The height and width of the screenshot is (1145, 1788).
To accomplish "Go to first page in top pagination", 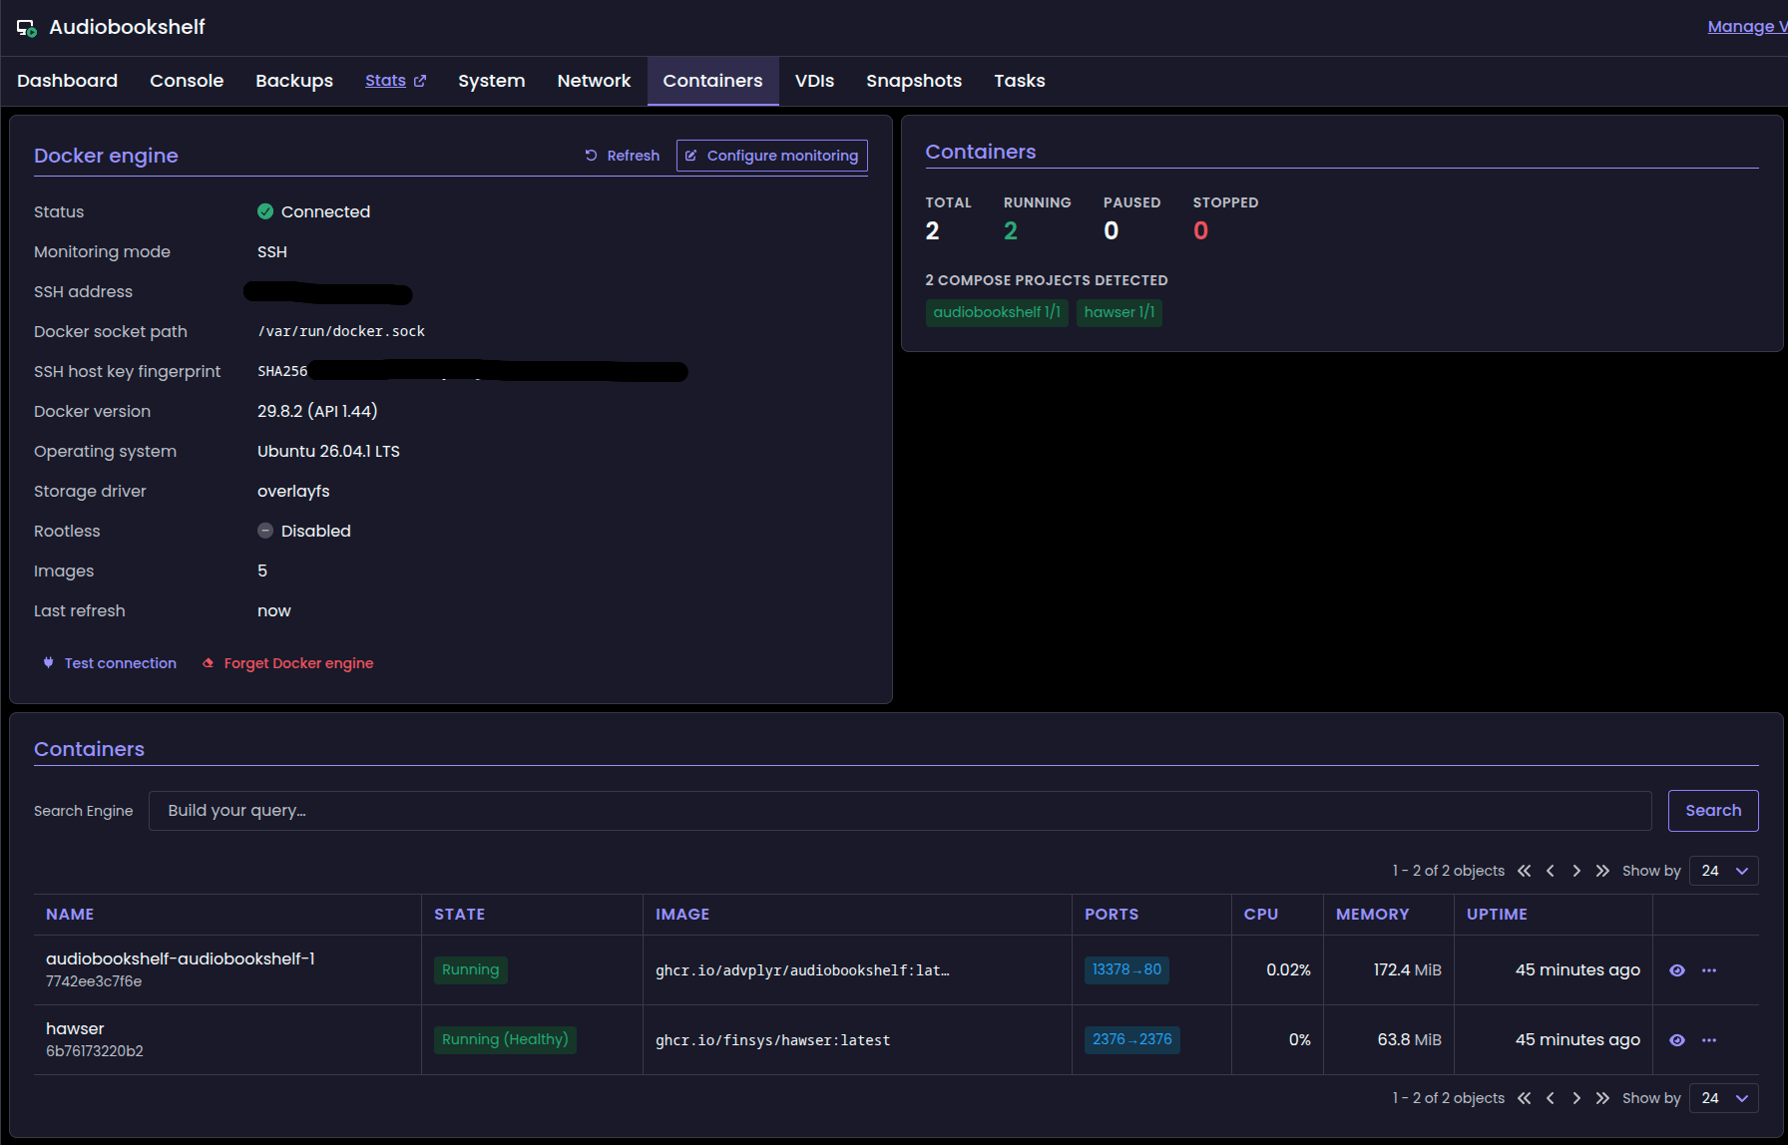I will (x=1525, y=871).
